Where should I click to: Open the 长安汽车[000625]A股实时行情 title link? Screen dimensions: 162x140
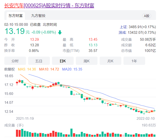click(x=49, y=6)
